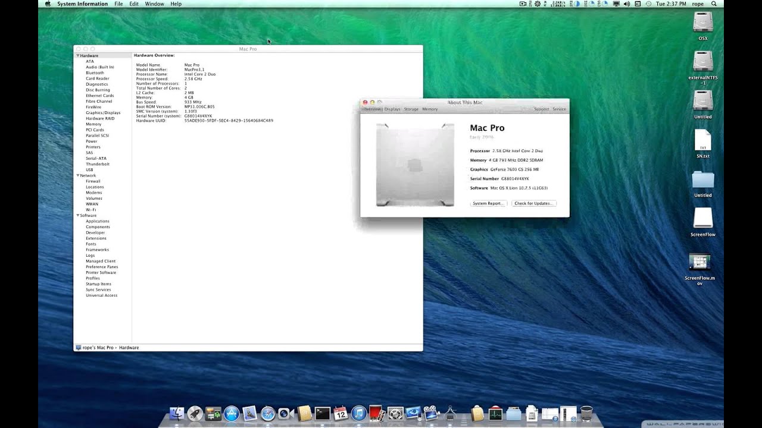
Task: Open the App Store Dock icon
Action: pyautogui.click(x=232, y=413)
